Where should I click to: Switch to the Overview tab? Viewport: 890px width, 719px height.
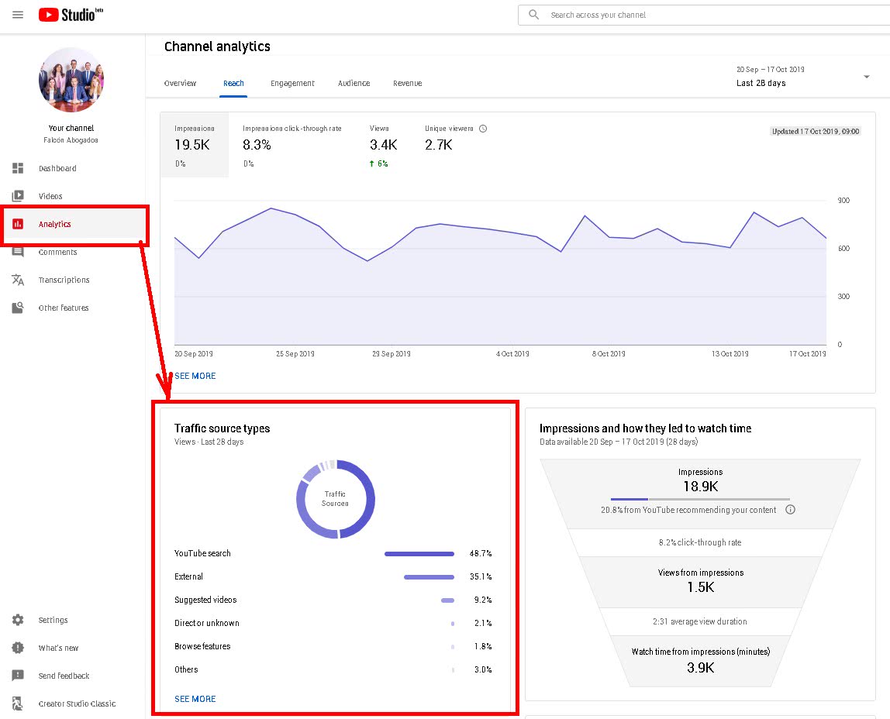(180, 83)
